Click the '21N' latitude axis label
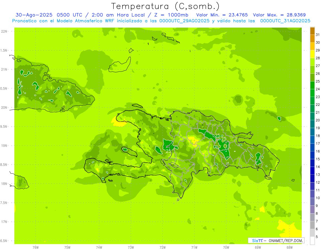This screenshot has width=325, height=251. click(4, 69)
